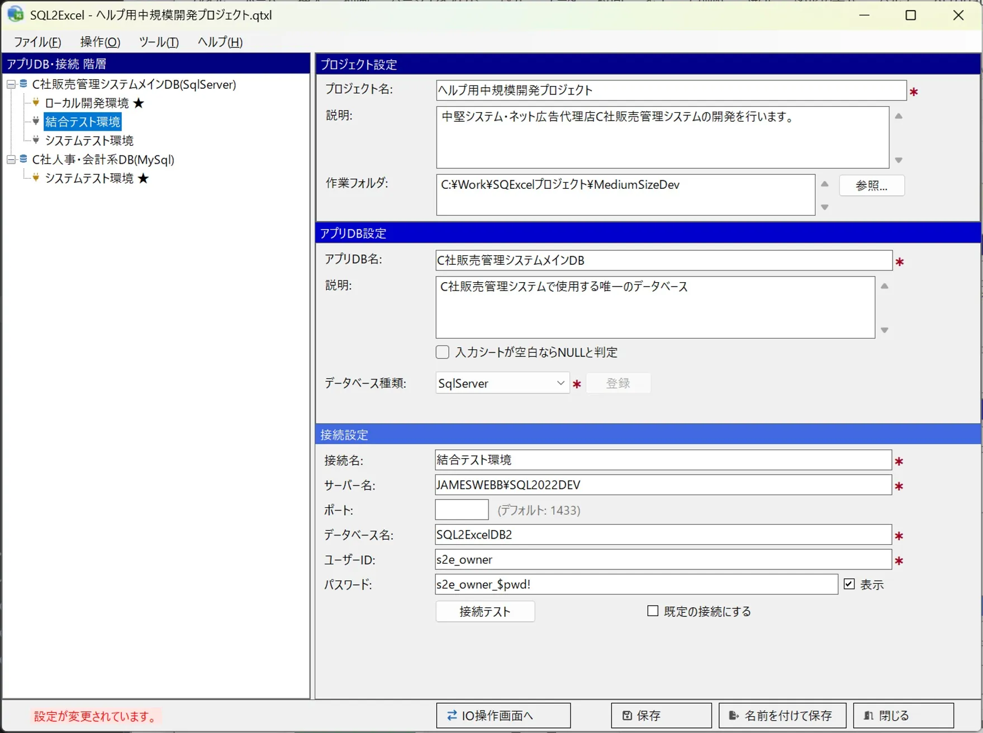Image resolution: width=983 pixels, height=733 pixels.
Task: Enable 入力シートが空白ならNULLと判定 checkbox
Action: 442,352
